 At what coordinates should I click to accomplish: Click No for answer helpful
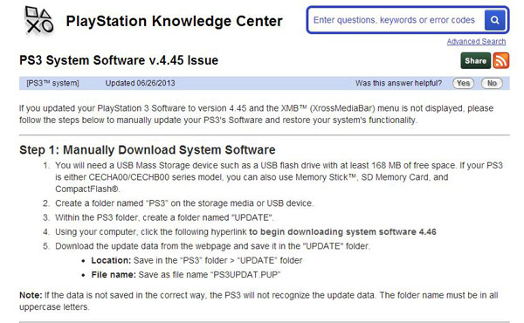pos(492,83)
